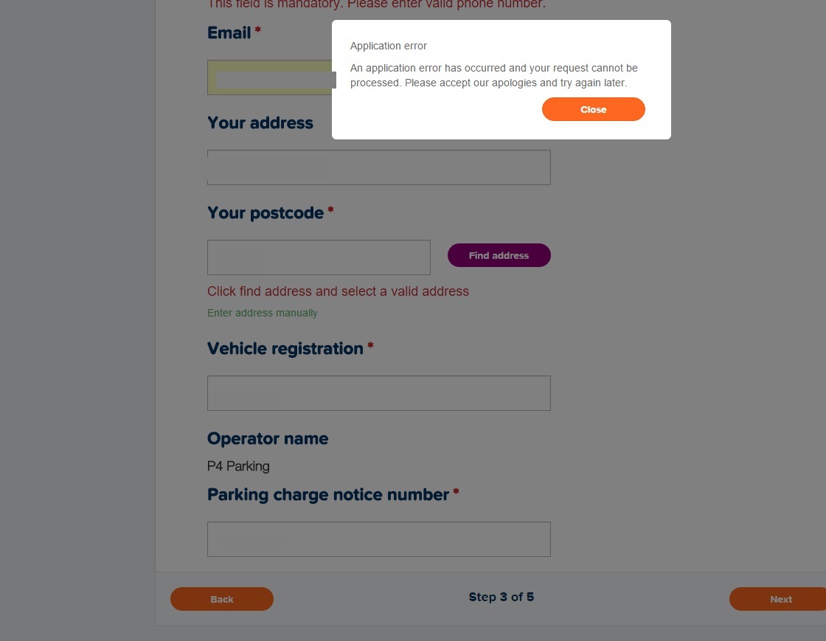Screen dimensions: 826x641
Task: Click the Application error dialog title
Action: (x=389, y=46)
